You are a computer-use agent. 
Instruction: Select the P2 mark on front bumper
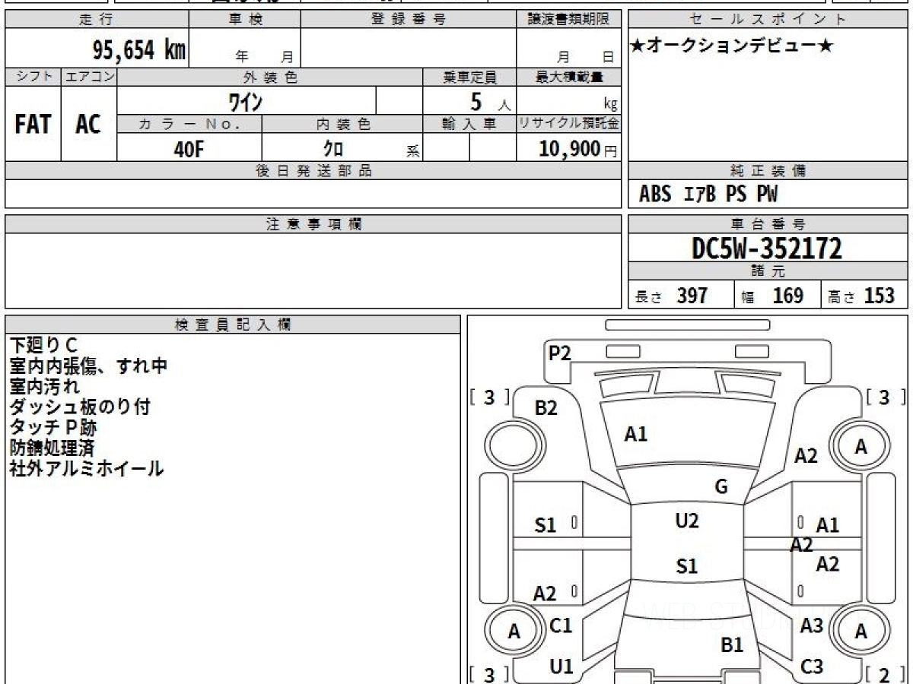[560, 353]
